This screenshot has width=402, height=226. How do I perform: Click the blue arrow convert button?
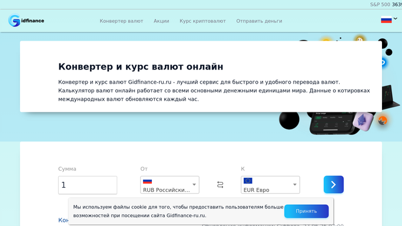[334, 184]
